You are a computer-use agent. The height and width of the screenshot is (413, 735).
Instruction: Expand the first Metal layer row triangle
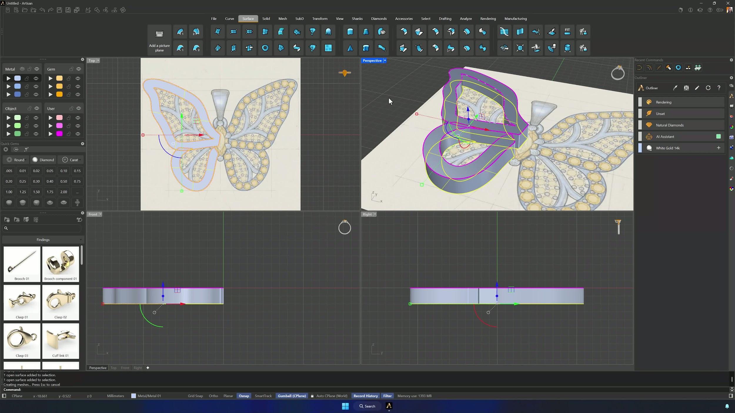tap(9, 78)
